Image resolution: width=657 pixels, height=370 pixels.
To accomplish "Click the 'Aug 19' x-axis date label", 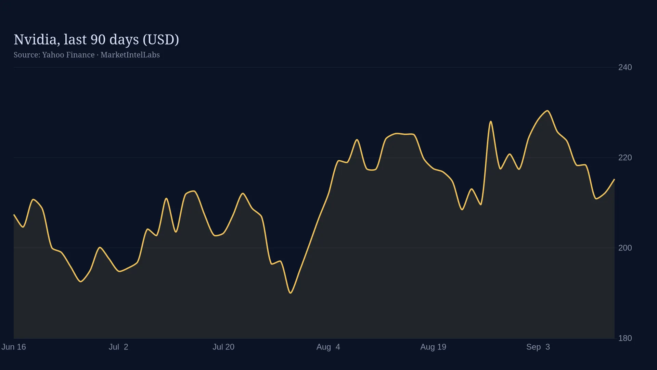I will click(x=433, y=347).
